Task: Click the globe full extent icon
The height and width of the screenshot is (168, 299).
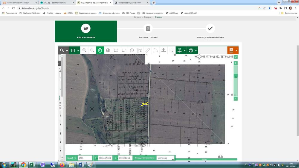Action: (x=108, y=50)
